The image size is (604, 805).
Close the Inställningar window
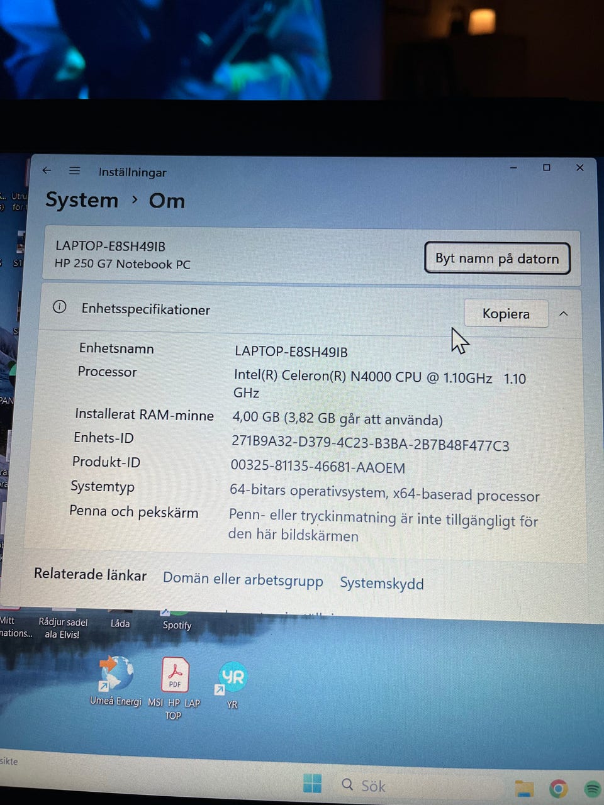(580, 167)
